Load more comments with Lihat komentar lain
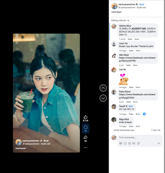Viewport: 165px width, 173px height. pyautogui.click(x=124, y=130)
